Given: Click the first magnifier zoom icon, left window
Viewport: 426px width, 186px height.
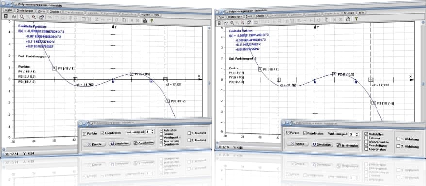Looking at the screenshot, I should click(22, 17).
